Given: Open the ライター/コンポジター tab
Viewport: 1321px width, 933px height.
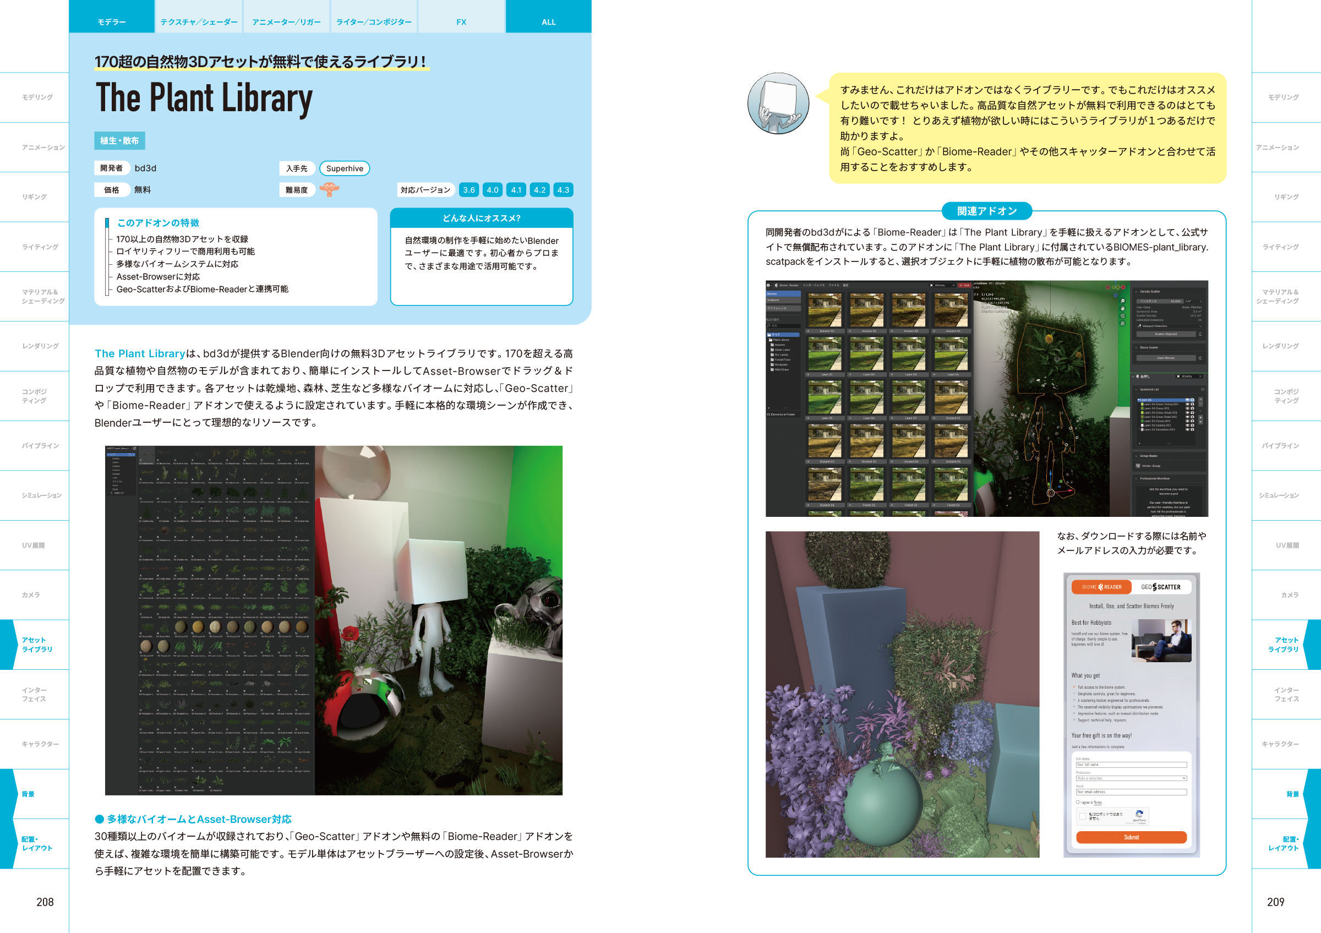Looking at the screenshot, I should tap(374, 17).
